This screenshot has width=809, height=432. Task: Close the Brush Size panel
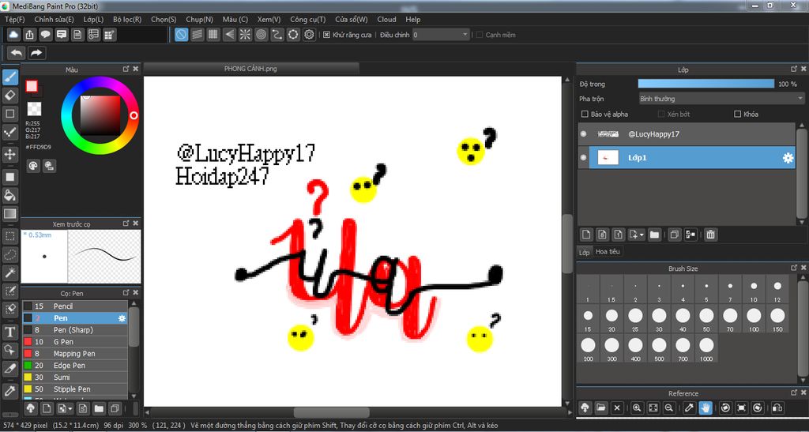(x=803, y=268)
